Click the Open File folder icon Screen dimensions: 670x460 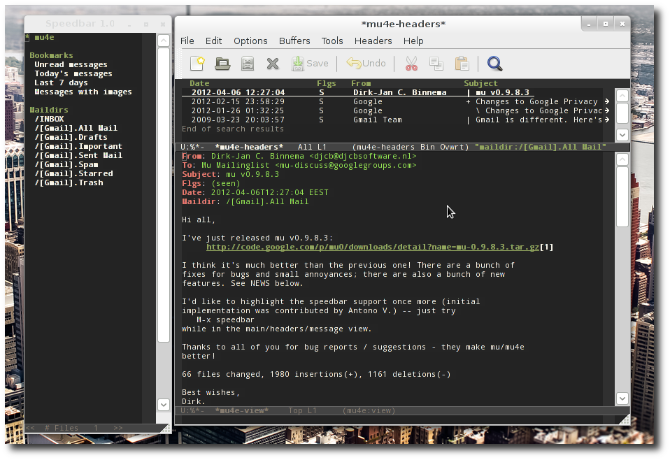pos(222,64)
